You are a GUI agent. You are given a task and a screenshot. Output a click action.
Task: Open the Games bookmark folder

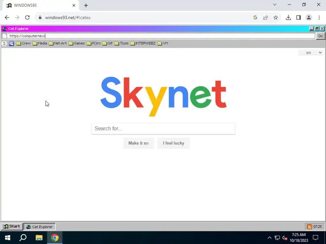tap(77, 43)
